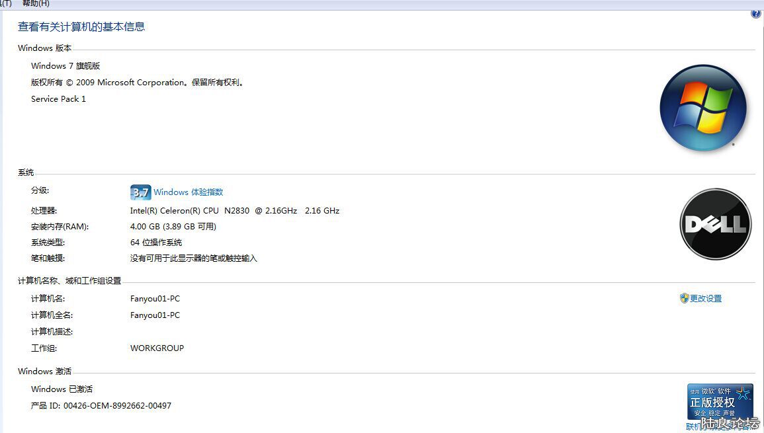Click the 正版授权 genuine Microsoft badge

click(720, 401)
